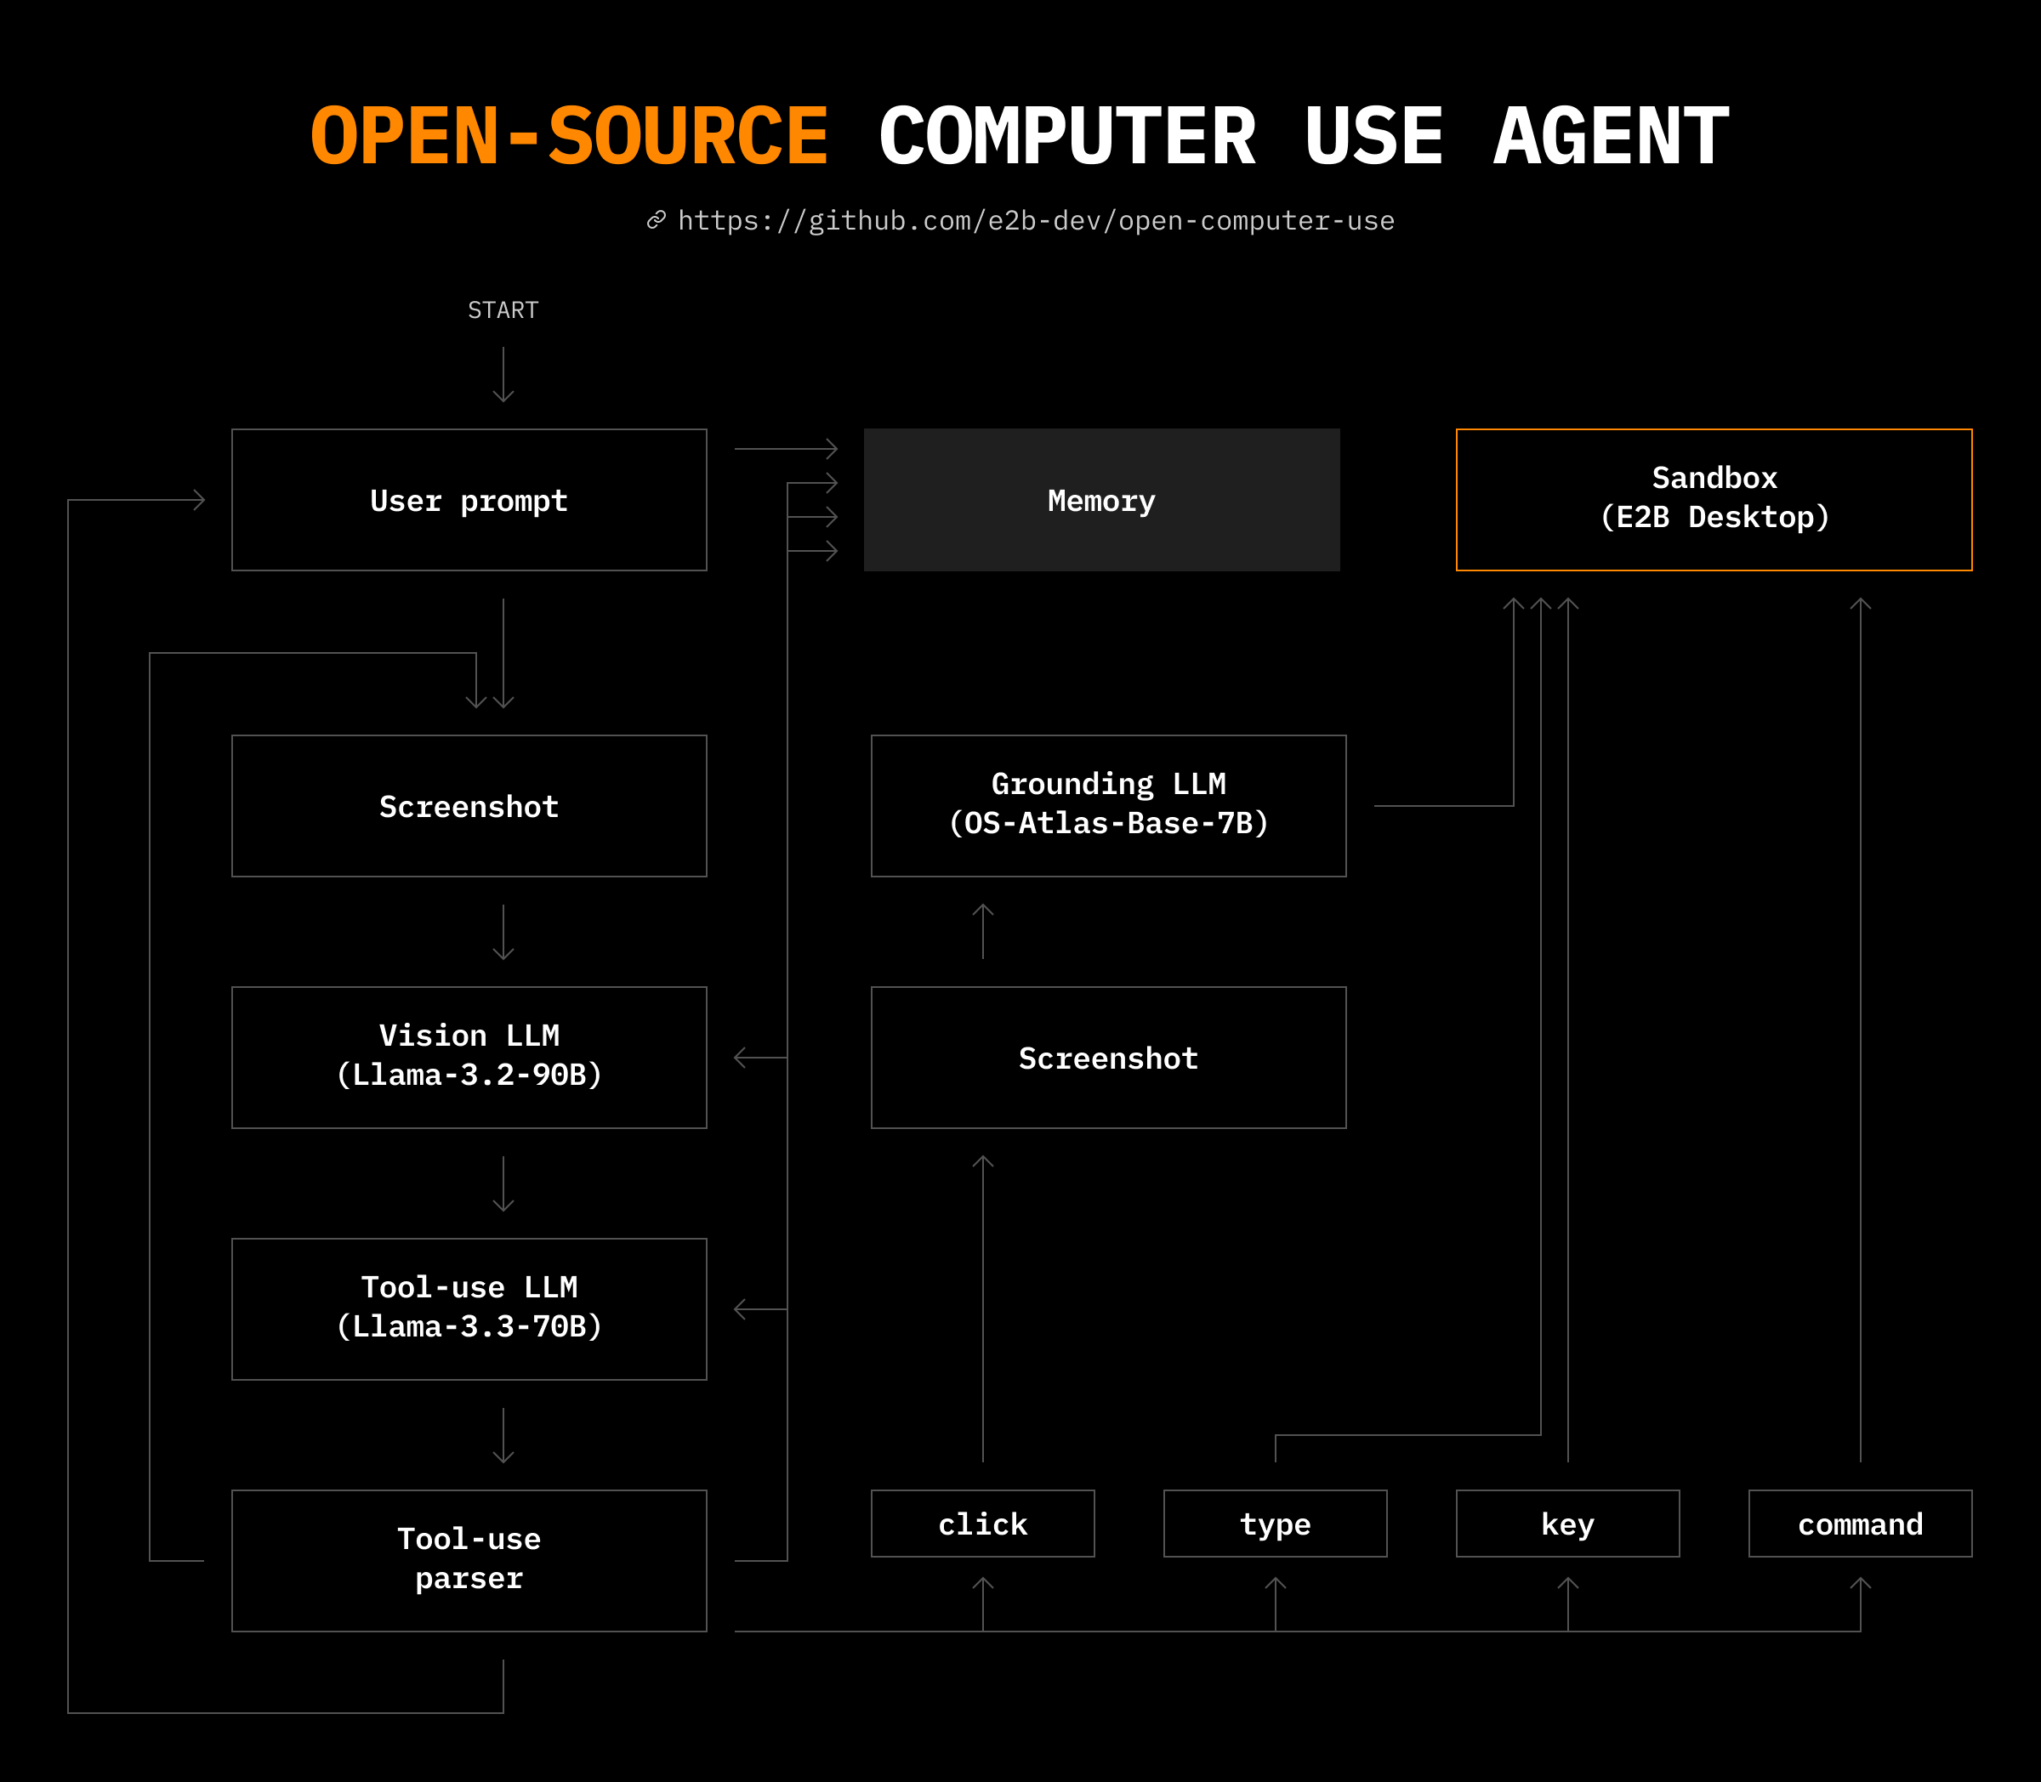
Task: Click the link icon beside the GitHub URL
Action: (x=656, y=219)
